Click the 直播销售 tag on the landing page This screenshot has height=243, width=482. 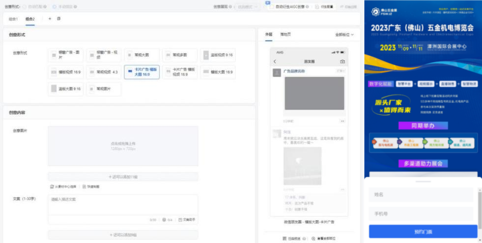coord(448,84)
